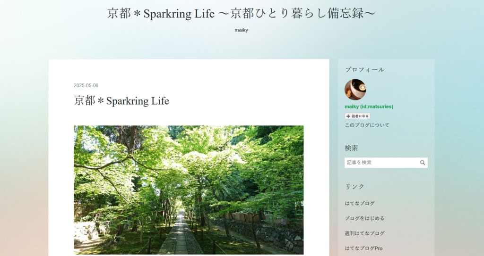Follow the はてなブログ link
Viewport: 484px width, 256px height.
click(x=360, y=203)
